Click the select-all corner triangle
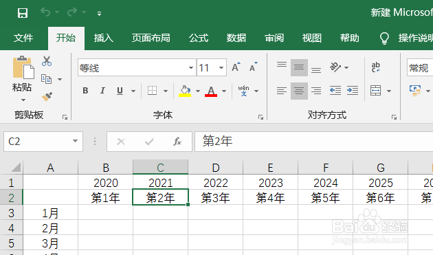Screen dimensions: 433x255 coord(16,167)
